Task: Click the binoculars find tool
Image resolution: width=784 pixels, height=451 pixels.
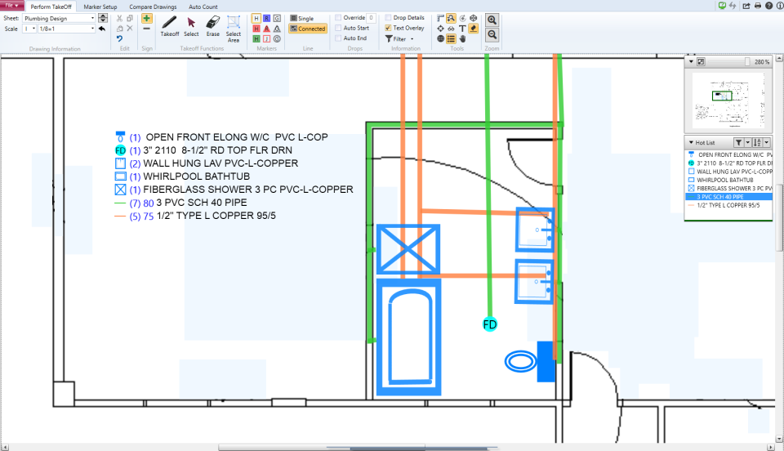Action: tap(451, 29)
